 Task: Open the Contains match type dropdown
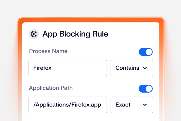tap(132, 68)
